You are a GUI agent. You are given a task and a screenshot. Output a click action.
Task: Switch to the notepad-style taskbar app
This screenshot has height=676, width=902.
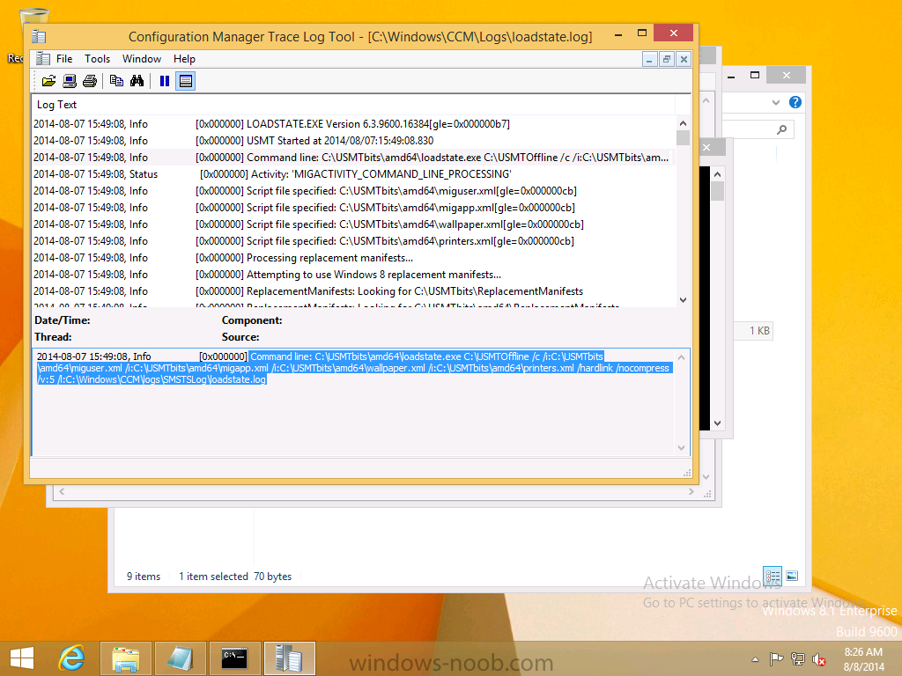pyautogui.click(x=180, y=658)
